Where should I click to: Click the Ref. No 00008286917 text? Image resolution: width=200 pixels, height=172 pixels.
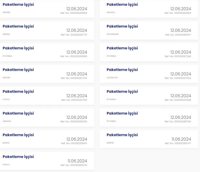[x=178, y=34]
